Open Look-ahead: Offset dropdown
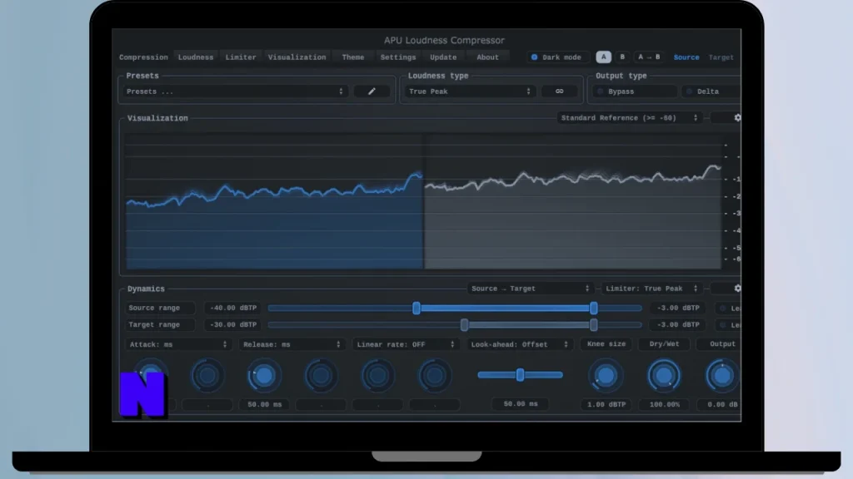853x479 pixels. coord(520,344)
